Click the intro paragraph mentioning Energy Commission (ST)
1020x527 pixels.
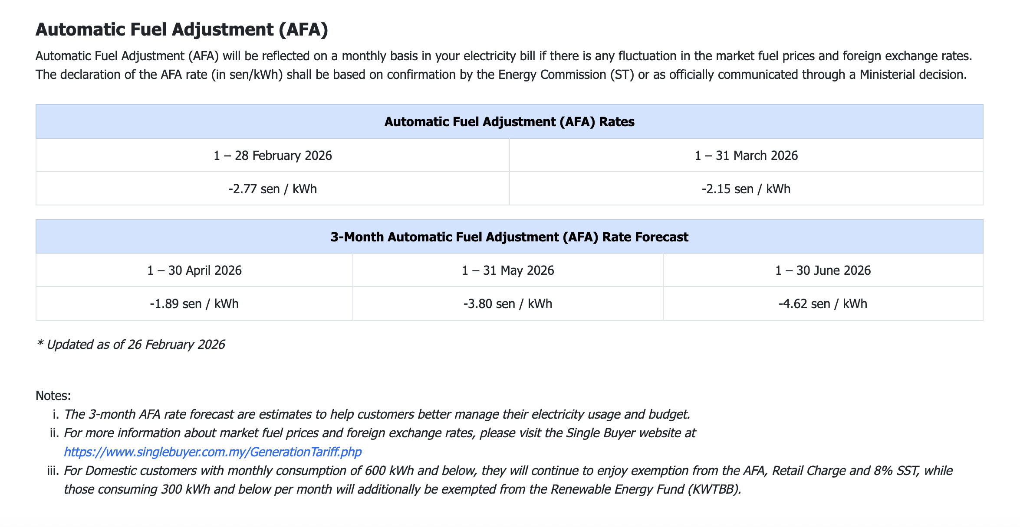[x=503, y=65]
